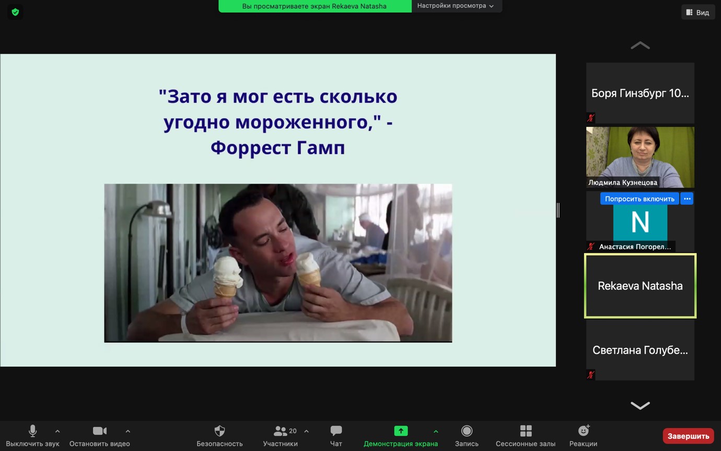
Task: Click the green 'Демонстрация экрана' share screen button
Action: coord(401,436)
